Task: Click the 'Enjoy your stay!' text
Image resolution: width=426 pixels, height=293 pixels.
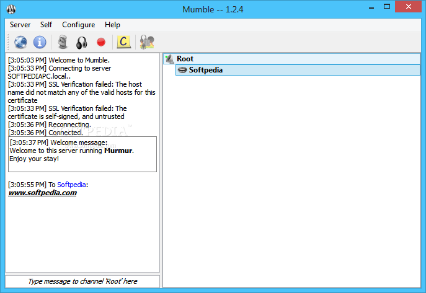Action: 34,159
